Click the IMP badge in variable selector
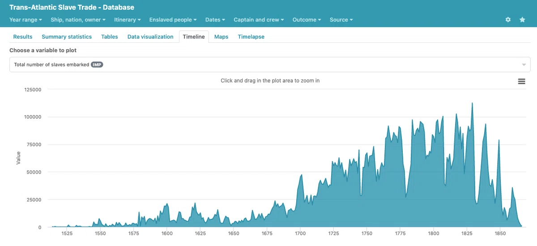 97,65
